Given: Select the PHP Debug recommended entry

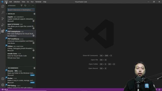Looking at the screenshot, I should tap(21, 86).
